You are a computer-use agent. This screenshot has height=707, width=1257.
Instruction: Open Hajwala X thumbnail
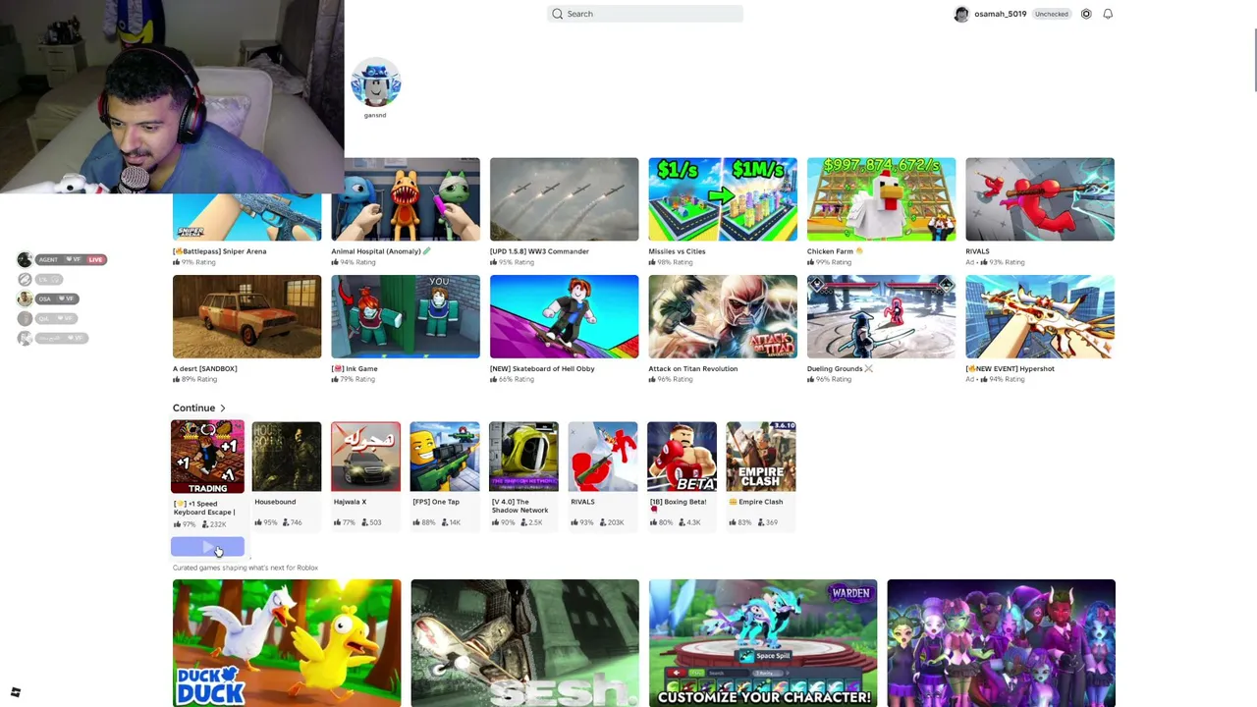[x=365, y=457]
